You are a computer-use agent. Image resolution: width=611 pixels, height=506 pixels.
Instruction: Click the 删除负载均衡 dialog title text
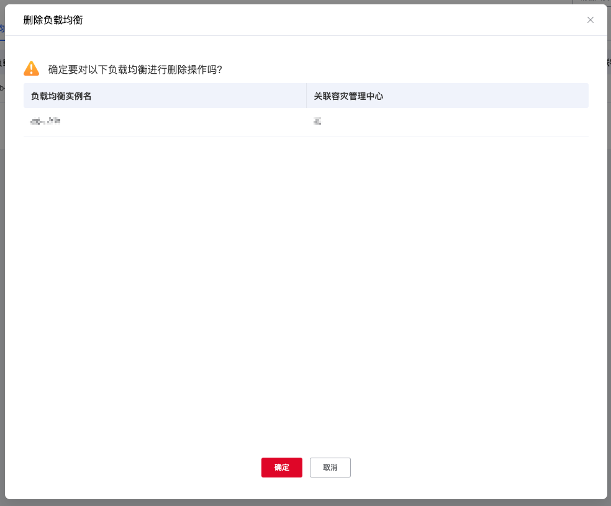53,20
